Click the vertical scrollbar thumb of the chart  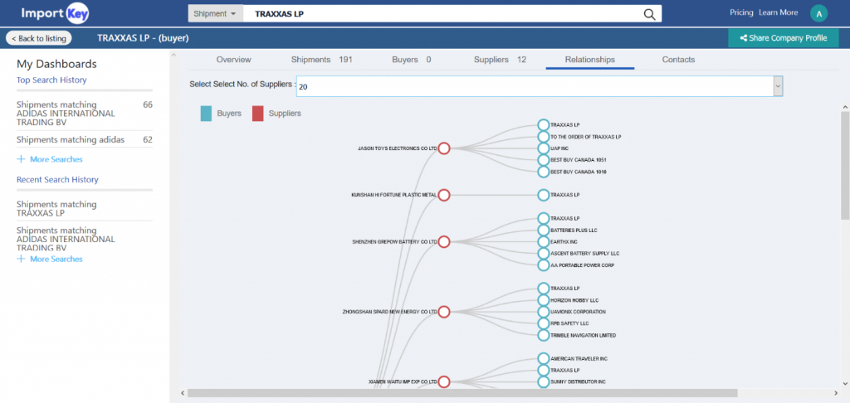click(845, 166)
